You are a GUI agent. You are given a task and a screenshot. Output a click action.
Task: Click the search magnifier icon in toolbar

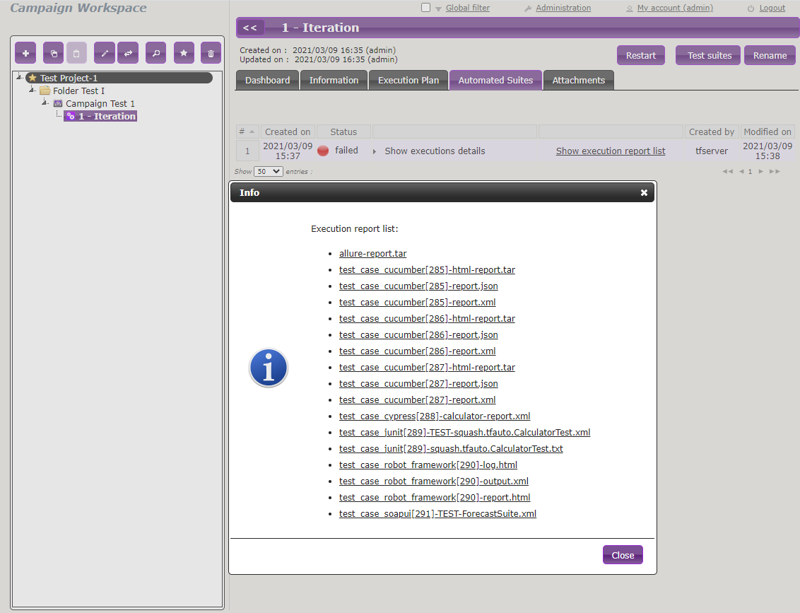tap(156, 53)
